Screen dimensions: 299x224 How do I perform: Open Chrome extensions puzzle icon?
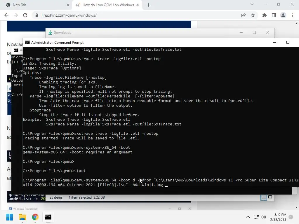tap(265, 15)
